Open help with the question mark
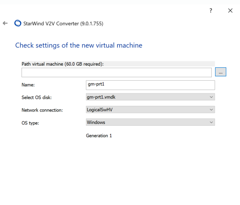This screenshot has width=240, height=205. click(211, 11)
